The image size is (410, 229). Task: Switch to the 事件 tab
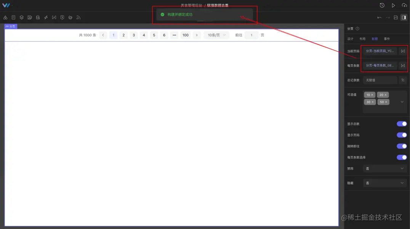point(387,39)
